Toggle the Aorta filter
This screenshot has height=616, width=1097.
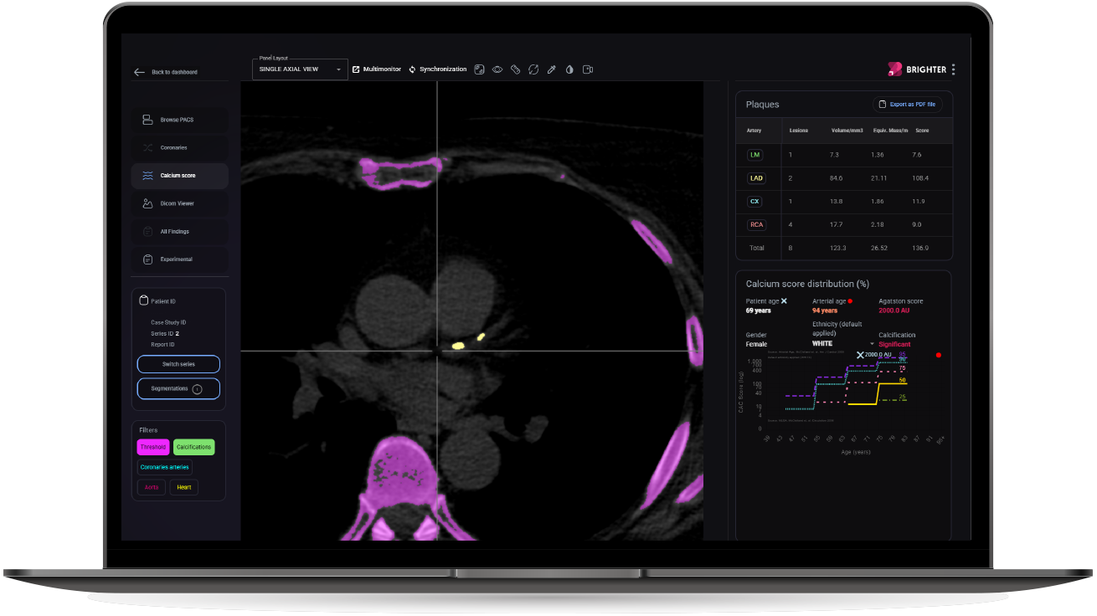coord(152,487)
